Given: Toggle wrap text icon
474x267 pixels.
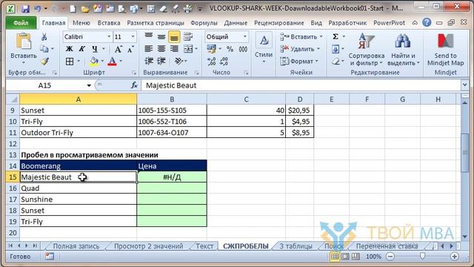Looking at the screenshot, I should [x=188, y=37].
